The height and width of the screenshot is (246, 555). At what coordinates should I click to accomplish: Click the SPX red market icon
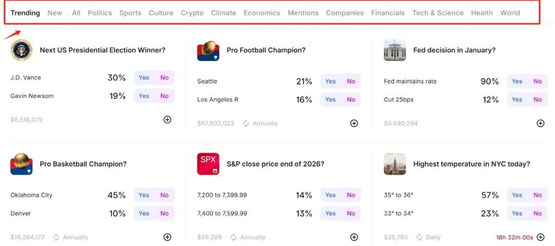[208, 164]
